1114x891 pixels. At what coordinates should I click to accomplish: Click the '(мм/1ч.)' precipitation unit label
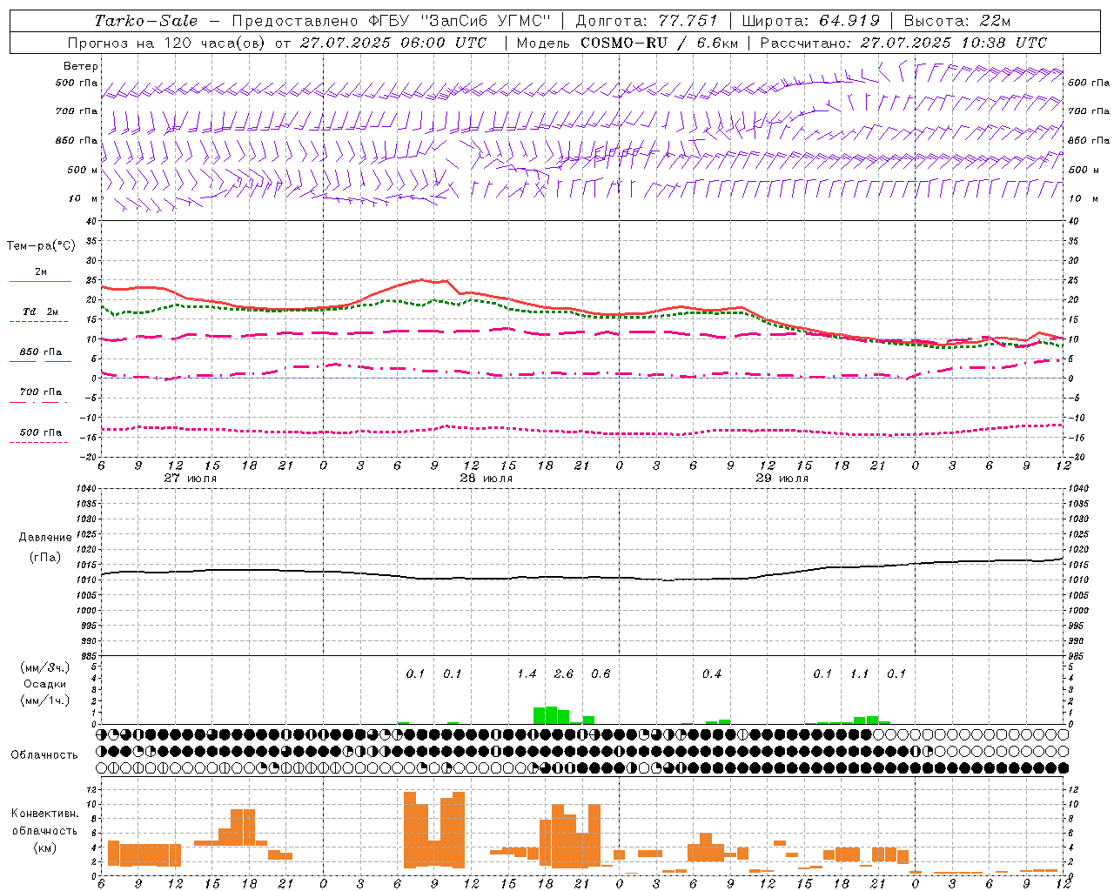coord(45,700)
